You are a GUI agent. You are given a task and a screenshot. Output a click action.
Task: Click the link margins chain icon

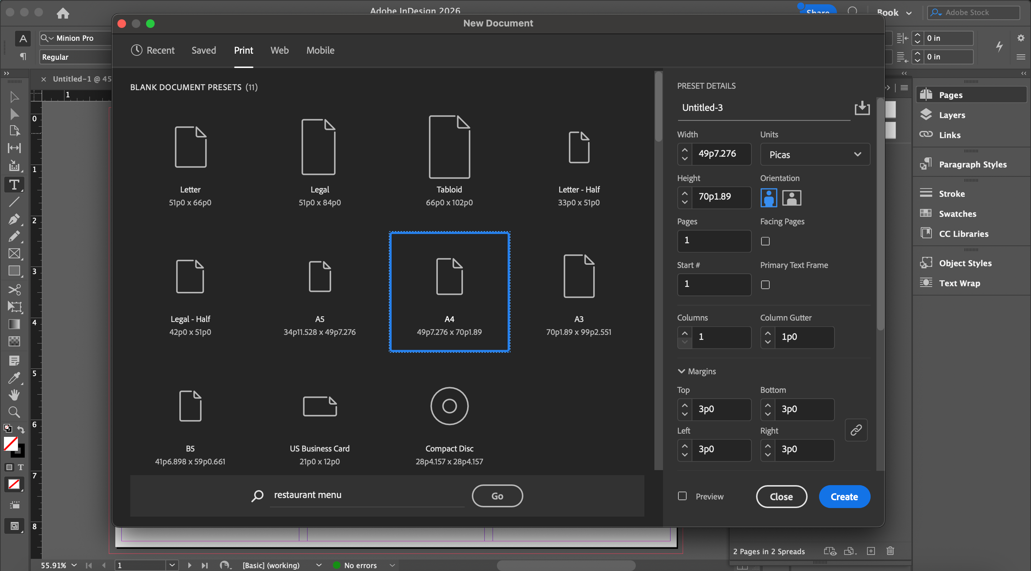click(x=856, y=430)
